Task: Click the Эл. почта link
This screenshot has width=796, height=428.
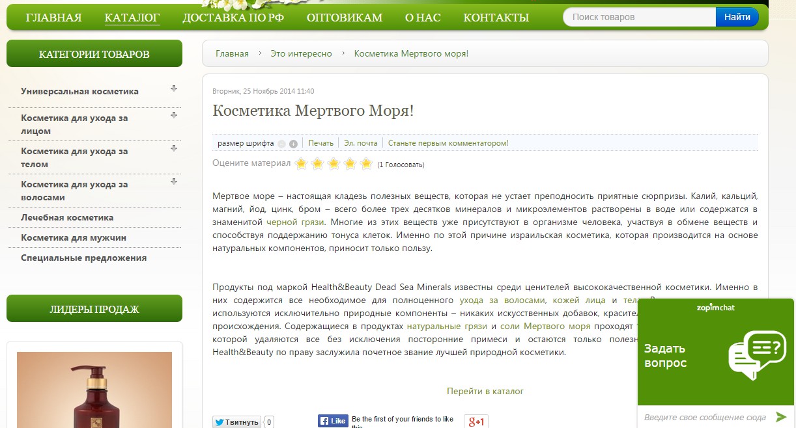Action: [360, 143]
